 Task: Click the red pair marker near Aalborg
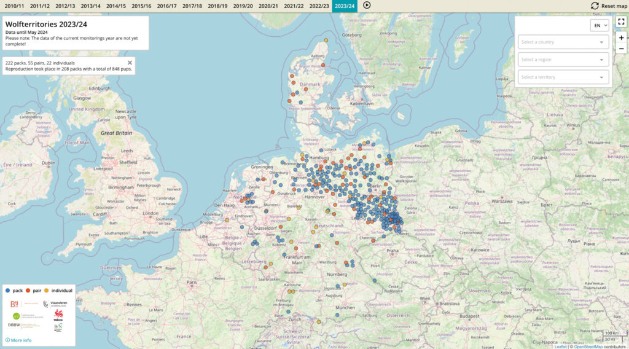323,65
